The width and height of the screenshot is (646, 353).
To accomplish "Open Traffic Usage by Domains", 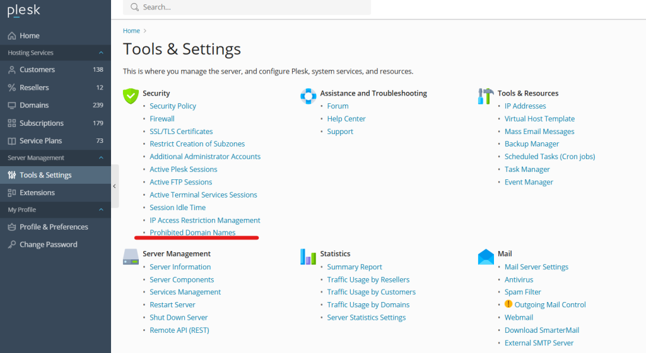I will coord(368,305).
